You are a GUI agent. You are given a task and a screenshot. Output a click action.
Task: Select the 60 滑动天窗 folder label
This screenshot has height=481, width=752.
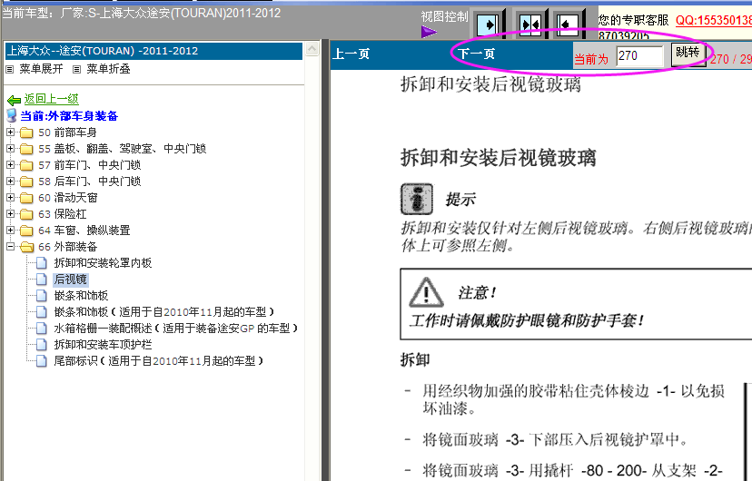point(68,198)
